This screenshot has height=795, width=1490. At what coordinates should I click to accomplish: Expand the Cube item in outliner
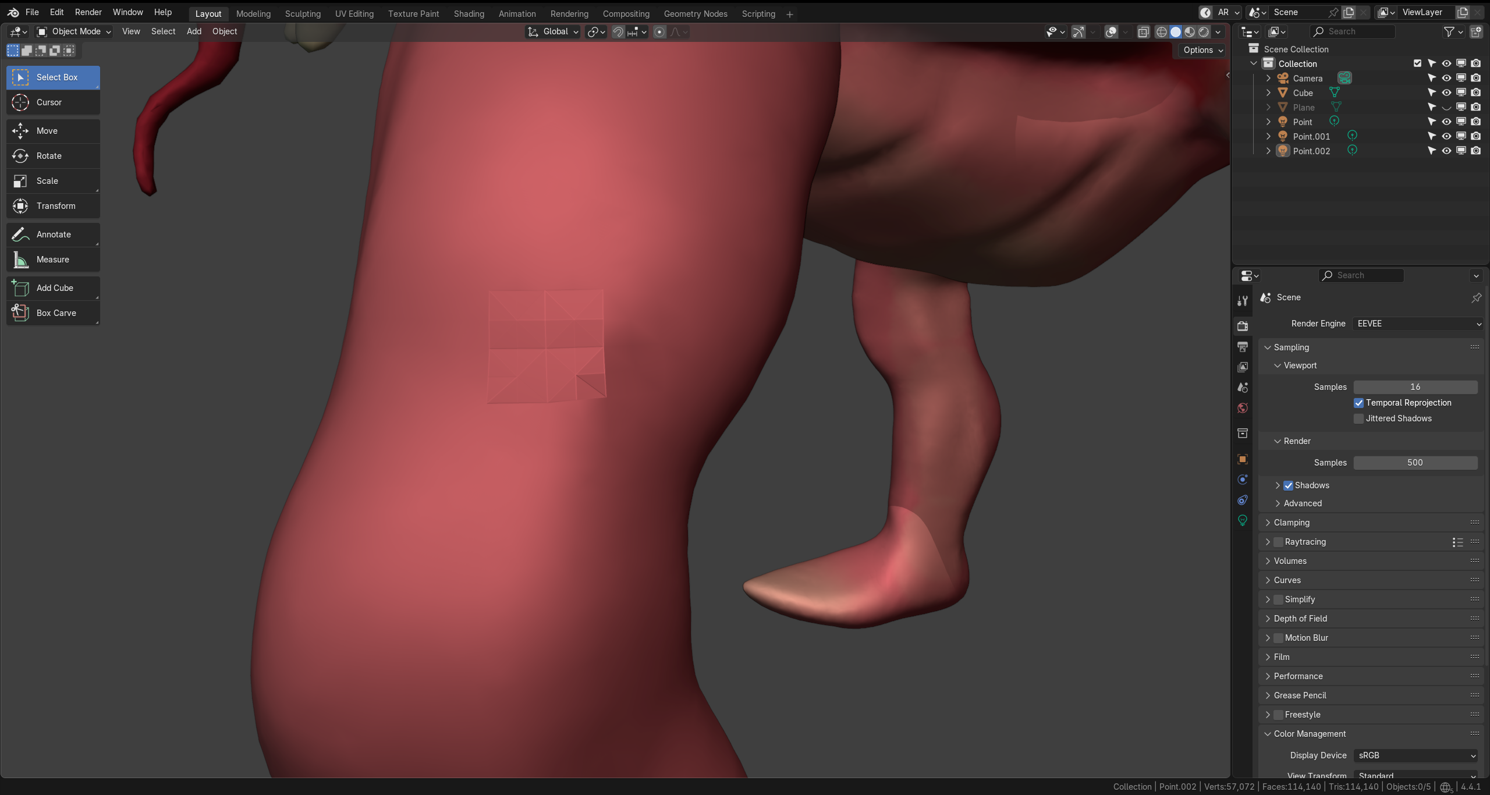pyautogui.click(x=1268, y=93)
